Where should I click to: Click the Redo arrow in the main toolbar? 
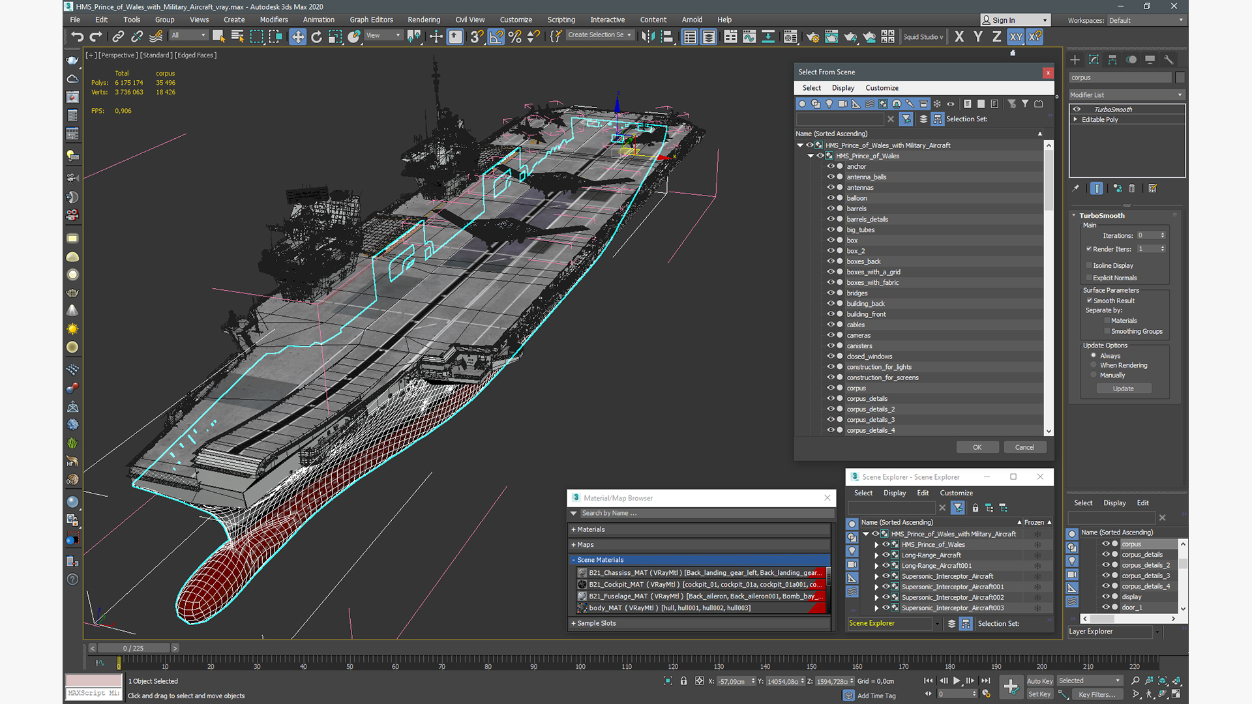[x=96, y=37]
